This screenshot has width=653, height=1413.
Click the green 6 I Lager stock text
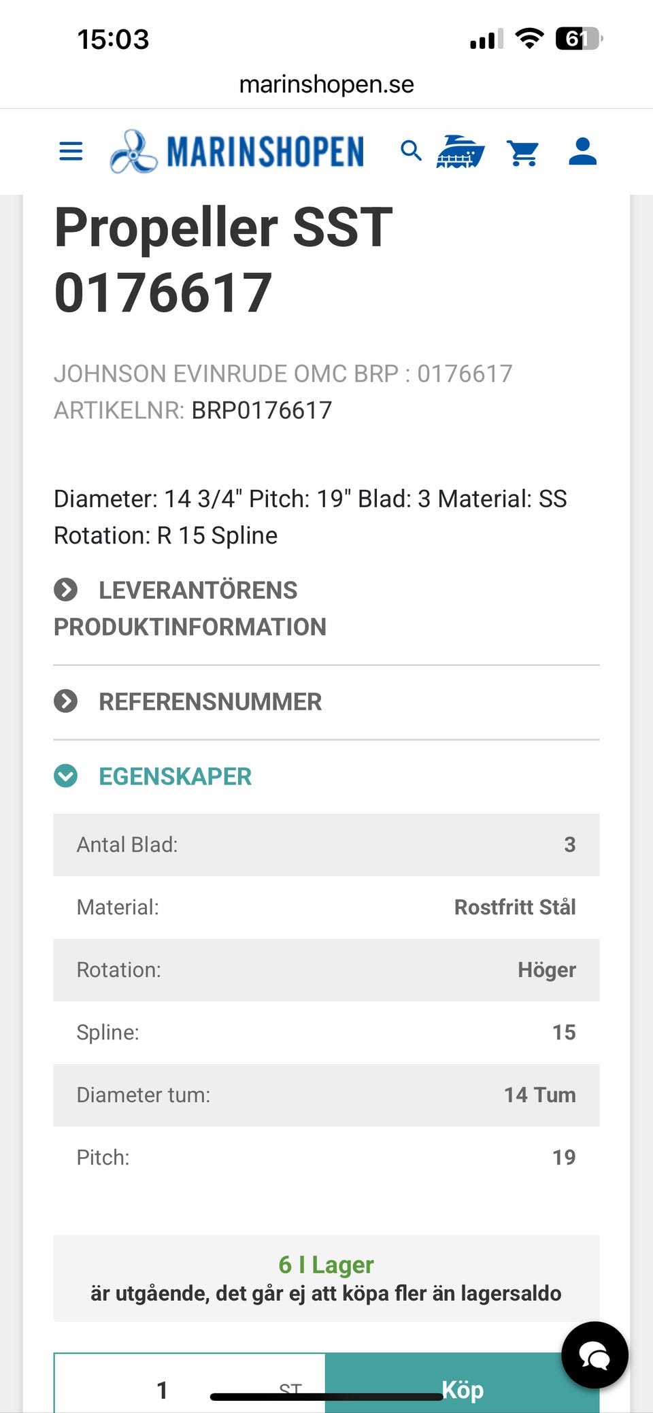326,1264
